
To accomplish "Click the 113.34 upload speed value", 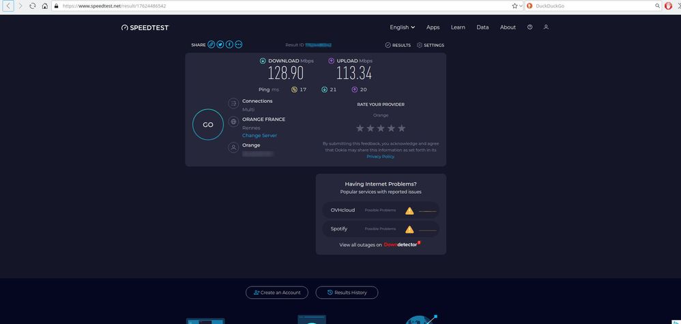I will [x=354, y=74].
